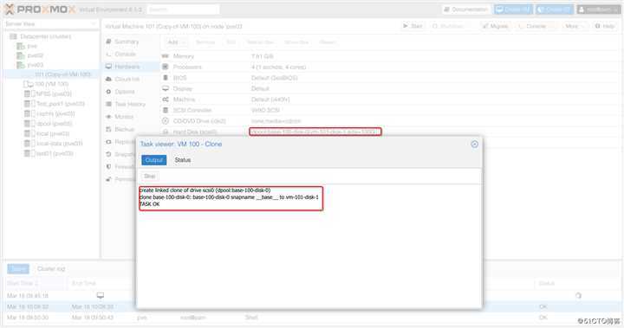Open the Add hardware dropdown

(175, 42)
